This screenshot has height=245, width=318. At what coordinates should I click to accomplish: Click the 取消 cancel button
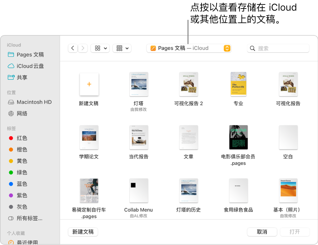click(x=262, y=232)
